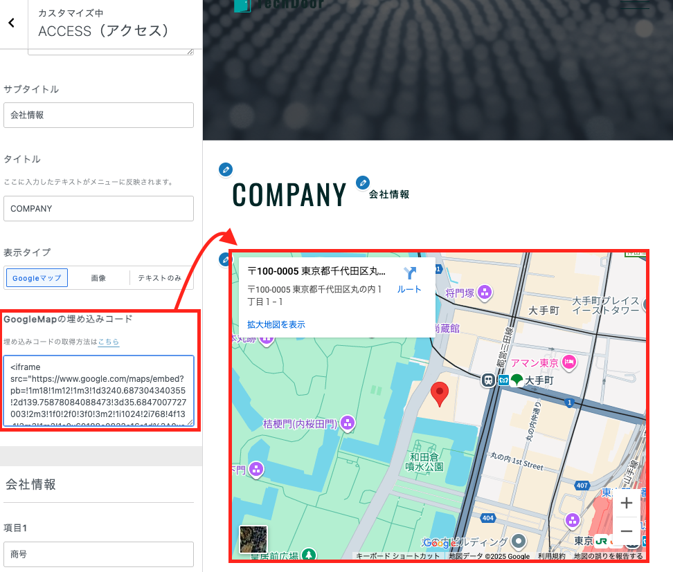673x572 pixels.
Task: Zoom out the map with minus button
Action: (627, 531)
